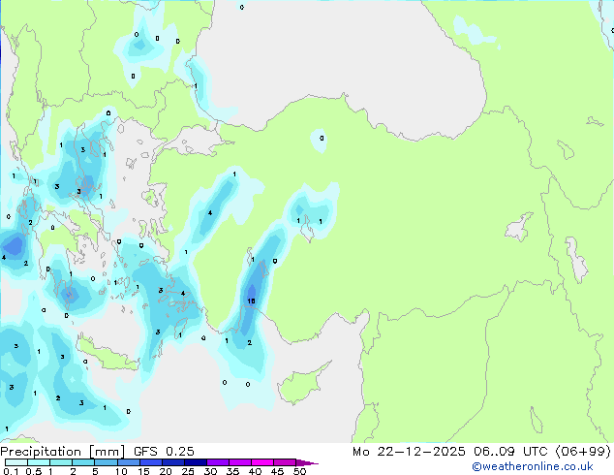Image resolution: width=614 pixels, height=475 pixels.
Task: Select the magenta 40–45 mm legend swatch
Action: coord(265,462)
